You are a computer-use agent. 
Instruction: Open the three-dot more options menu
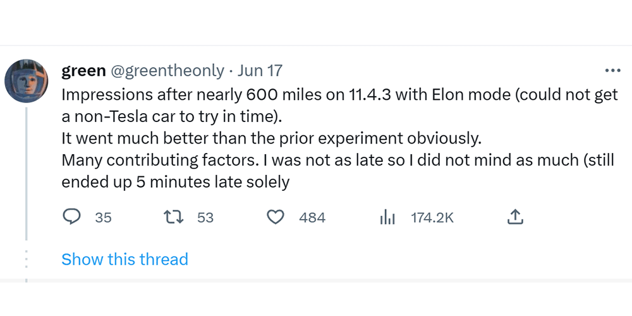coord(612,71)
